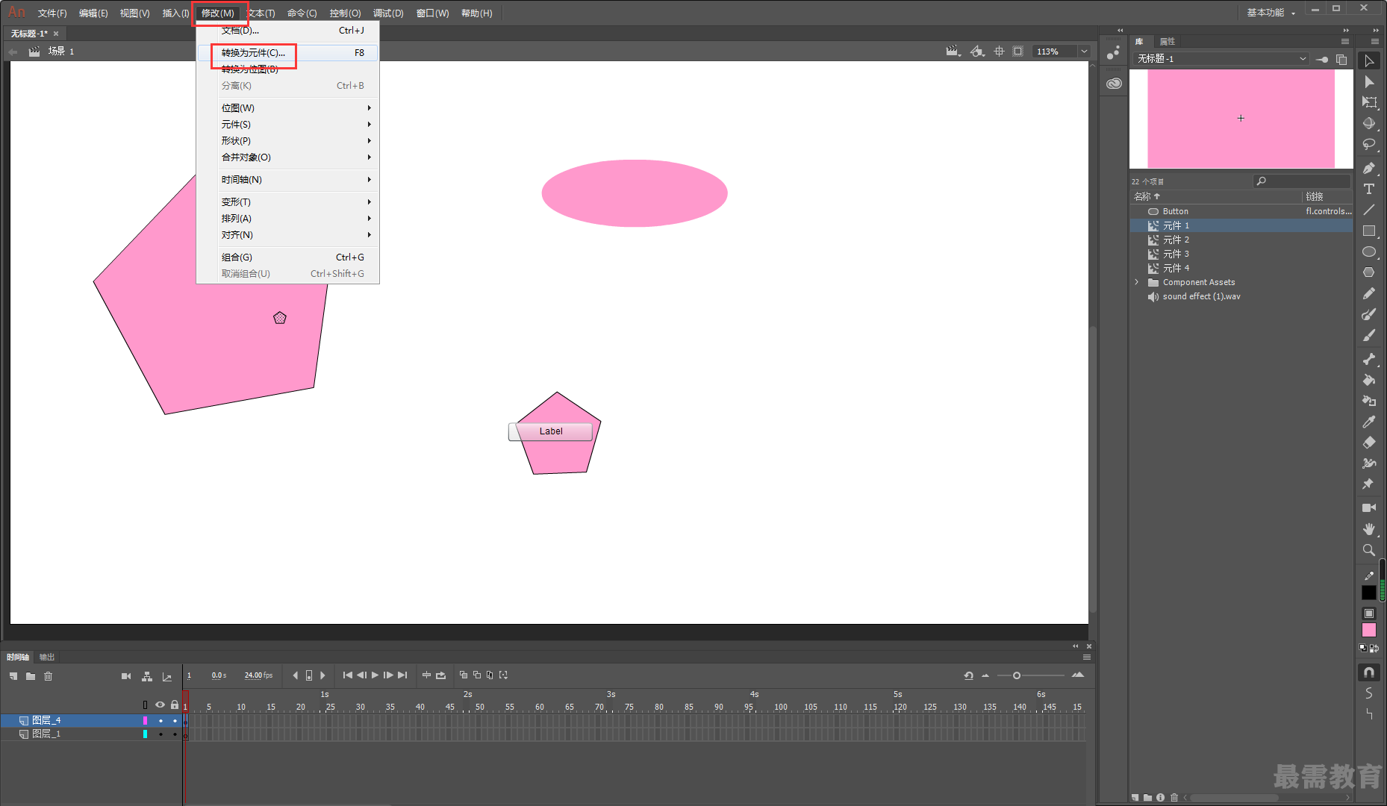This screenshot has width=1387, height=806.
Task: Select the Free Transform tool
Action: (x=1368, y=103)
